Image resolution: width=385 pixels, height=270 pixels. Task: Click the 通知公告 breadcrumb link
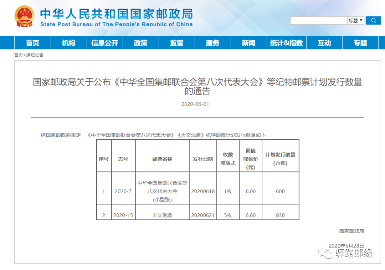pyautogui.click(x=35, y=55)
